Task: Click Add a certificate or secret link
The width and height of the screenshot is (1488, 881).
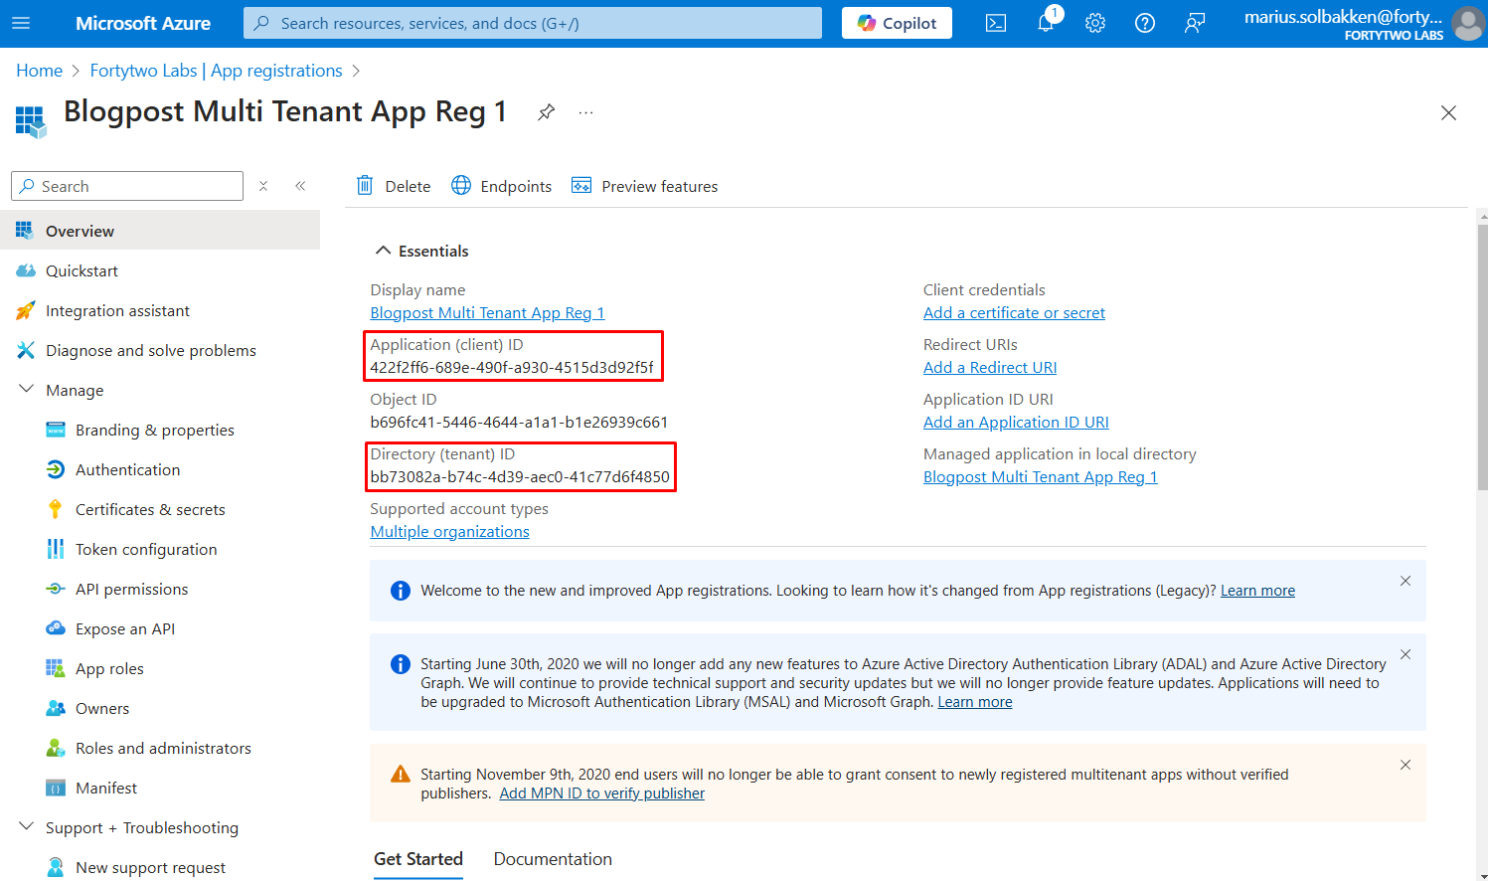Action: [x=1013, y=313]
